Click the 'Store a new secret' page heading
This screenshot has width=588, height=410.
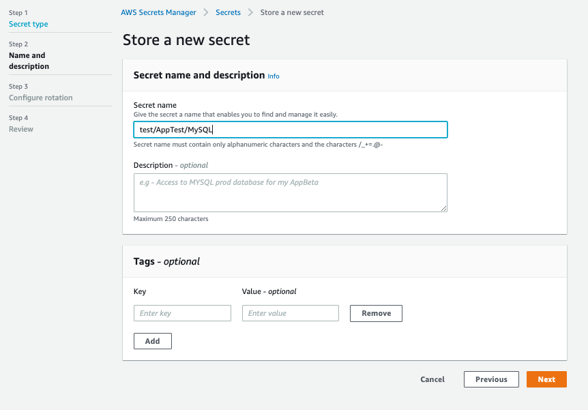[186, 40]
